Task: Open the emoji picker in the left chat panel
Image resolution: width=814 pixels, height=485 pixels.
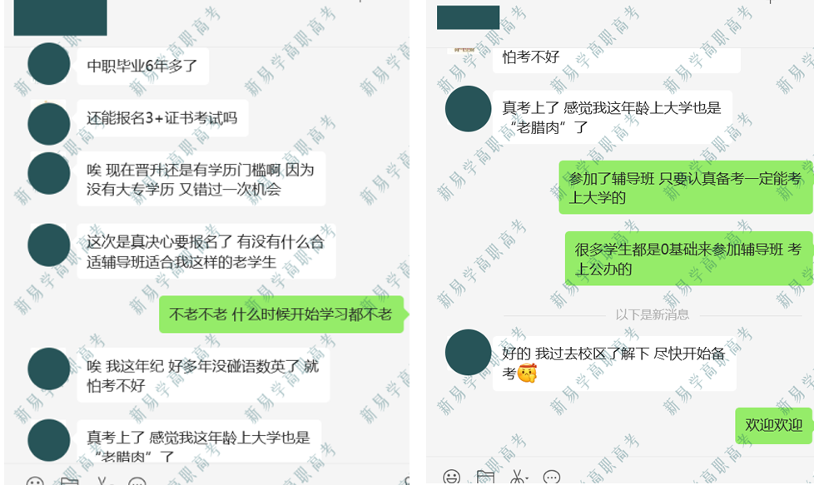Action: tap(35, 481)
